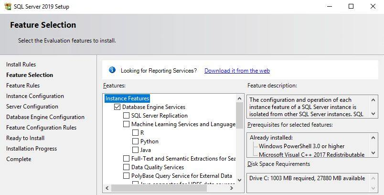Image resolution: width=384 pixels, height=195 pixels.
Task: Uncheck Database Engine Services checkbox
Action: [x=117, y=107]
